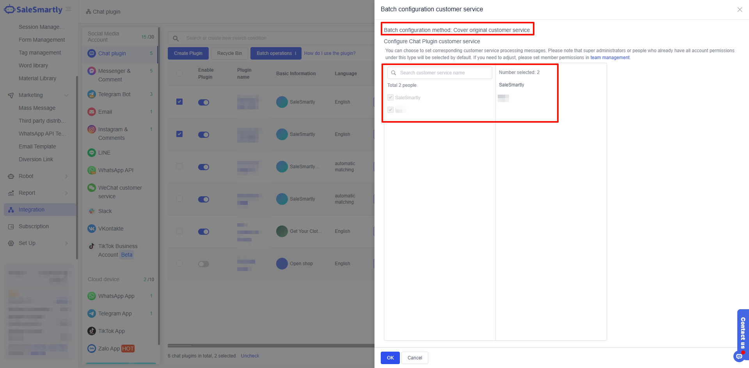
Task: Toggle on the Open shop plugin switch
Action: click(203, 264)
